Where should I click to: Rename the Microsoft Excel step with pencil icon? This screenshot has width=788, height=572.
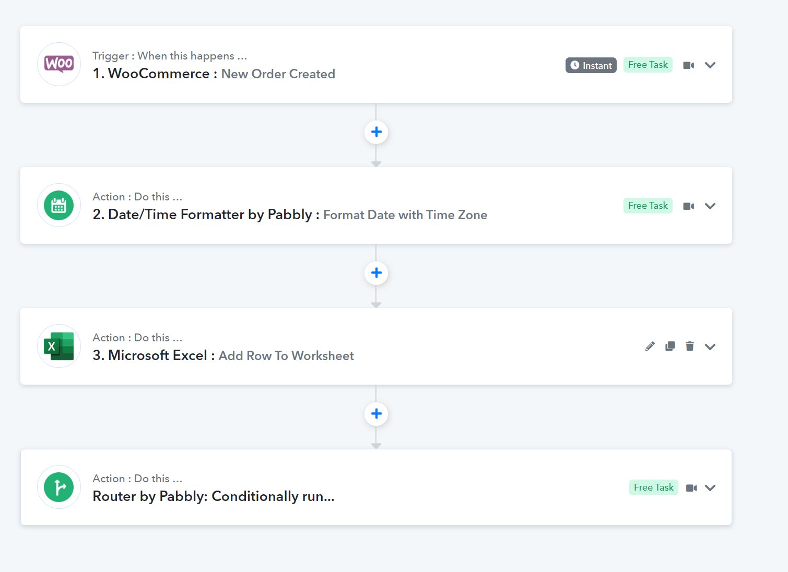pos(650,347)
